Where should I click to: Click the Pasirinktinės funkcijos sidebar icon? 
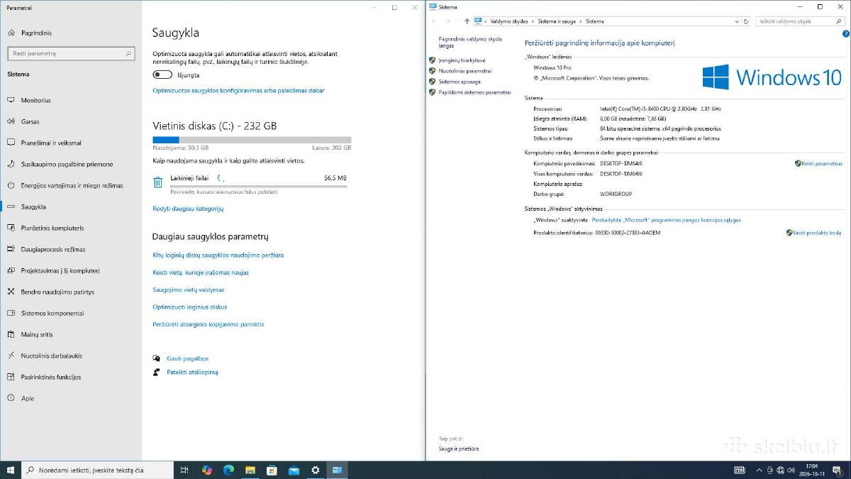click(x=11, y=377)
